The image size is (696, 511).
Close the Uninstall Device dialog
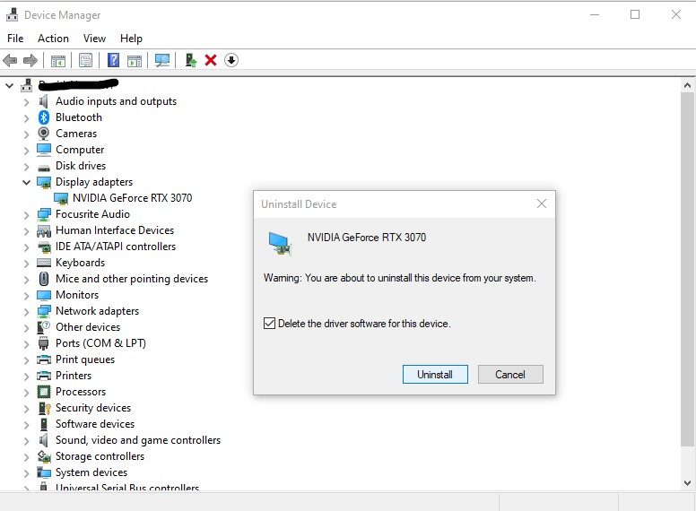542,204
